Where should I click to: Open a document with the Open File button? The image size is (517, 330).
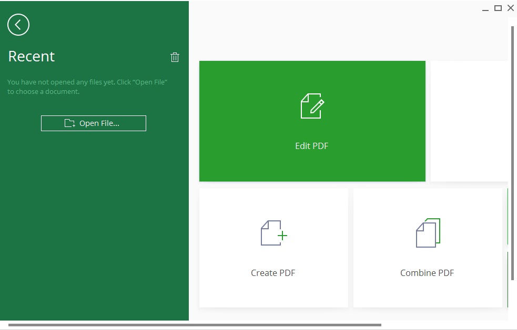click(x=94, y=123)
